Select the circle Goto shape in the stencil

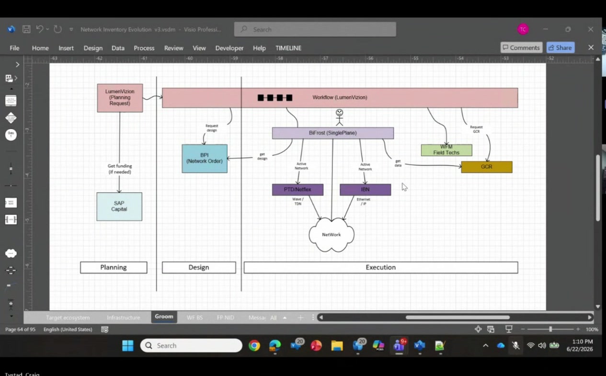click(11, 135)
